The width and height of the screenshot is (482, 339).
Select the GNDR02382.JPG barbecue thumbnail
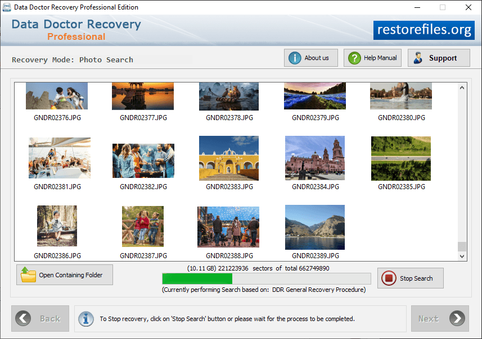(143, 161)
